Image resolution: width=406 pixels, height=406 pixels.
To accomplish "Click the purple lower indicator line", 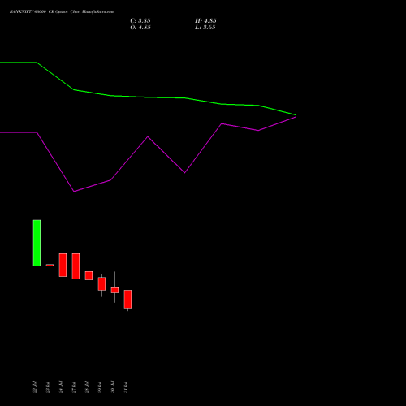I will (x=148, y=137).
